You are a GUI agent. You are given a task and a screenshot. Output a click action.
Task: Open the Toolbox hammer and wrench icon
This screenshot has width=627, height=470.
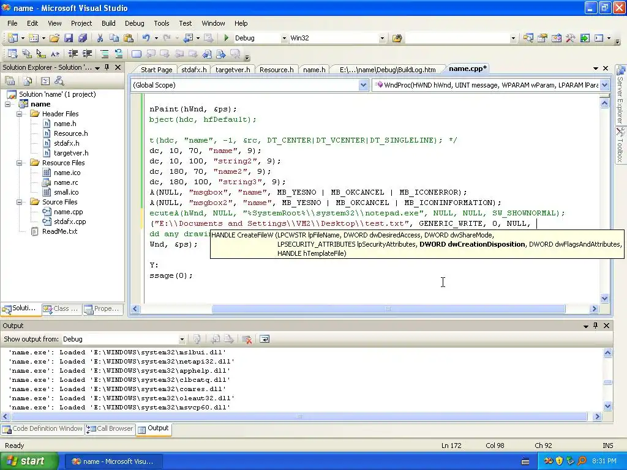tap(570, 38)
